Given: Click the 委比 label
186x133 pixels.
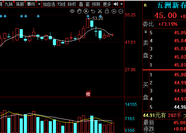Looking at the screenshot, I should 148,24.
